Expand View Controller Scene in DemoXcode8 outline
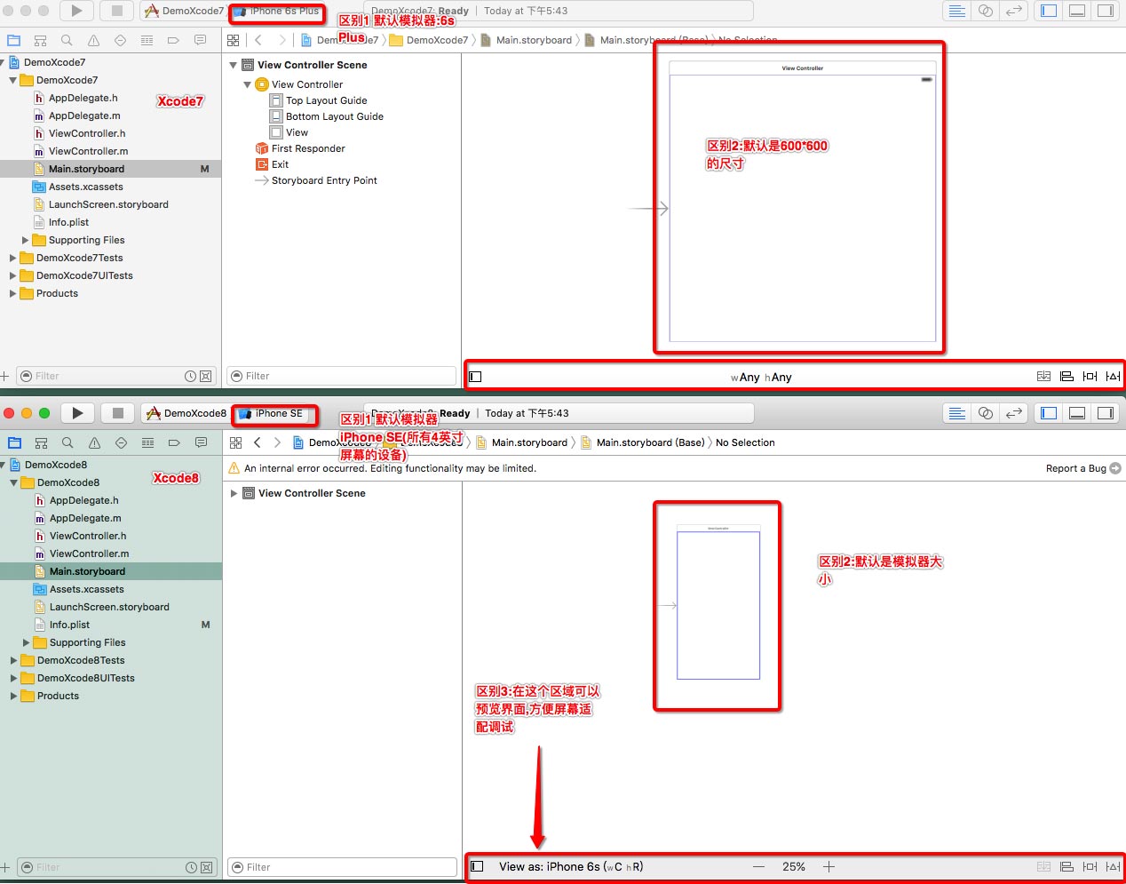Image resolution: width=1126 pixels, height=884 pixels. (x=234, y=493)
